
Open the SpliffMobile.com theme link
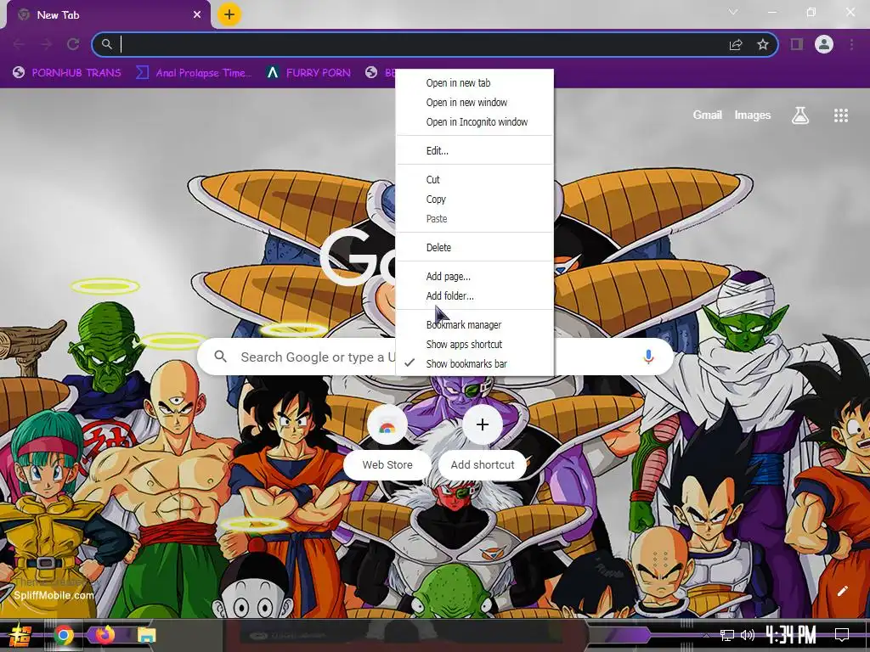coord(54,595)
